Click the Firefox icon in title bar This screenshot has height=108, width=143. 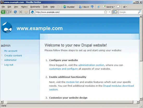point(2,2)
